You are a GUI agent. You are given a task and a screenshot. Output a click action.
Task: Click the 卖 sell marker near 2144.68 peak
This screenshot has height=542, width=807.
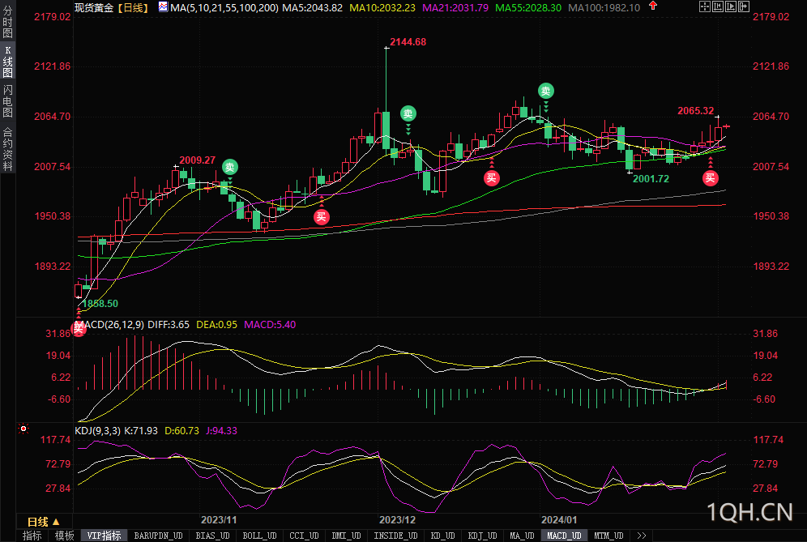point(408,113)
